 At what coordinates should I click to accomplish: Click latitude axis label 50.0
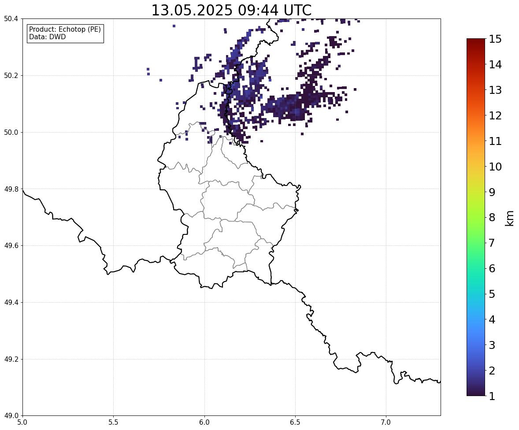[x=11, y=133]
